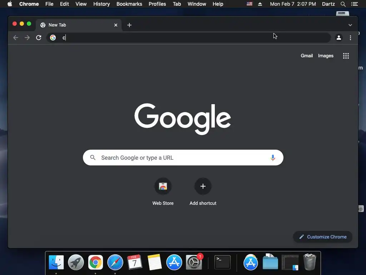Open Terminal from the Dock

(x=222, y=262)
